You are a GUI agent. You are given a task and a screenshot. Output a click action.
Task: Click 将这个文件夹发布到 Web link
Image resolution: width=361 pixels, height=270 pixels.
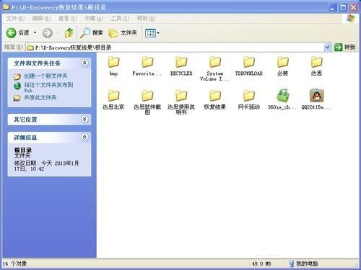[x=48, y=87]
